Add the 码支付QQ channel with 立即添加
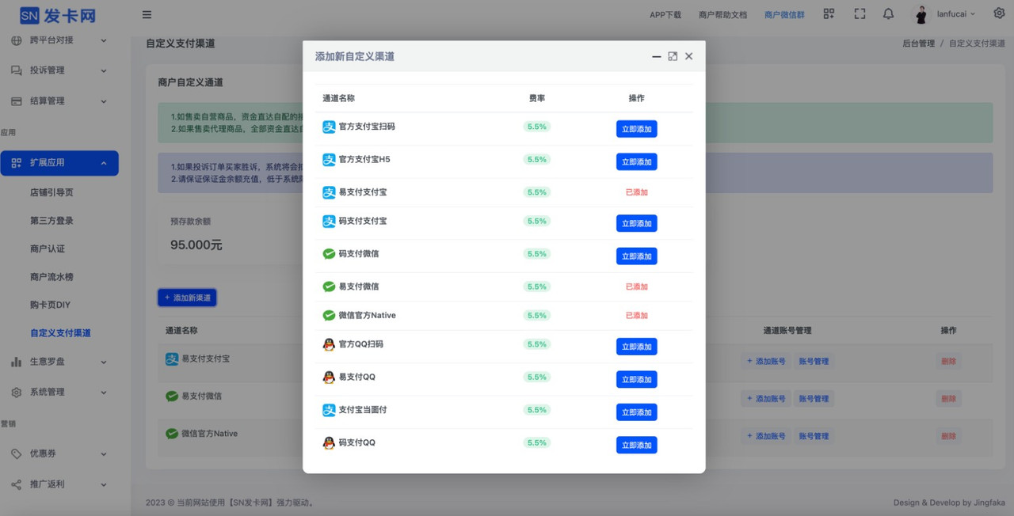The width and height of the screenshot is (1014, 516). pyautogui.click(x=636, y=445)
